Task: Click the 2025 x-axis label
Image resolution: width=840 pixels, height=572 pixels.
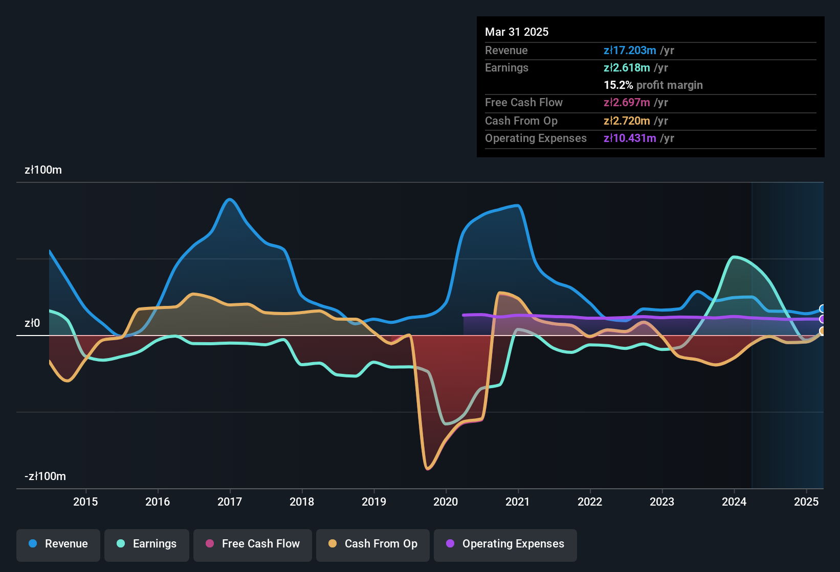Action: point(806,502)
